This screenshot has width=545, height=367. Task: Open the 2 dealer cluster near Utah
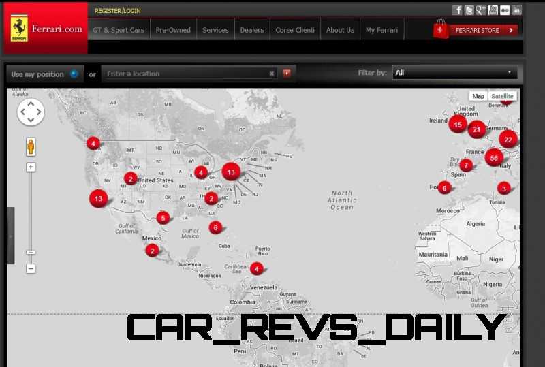(131, 178)
